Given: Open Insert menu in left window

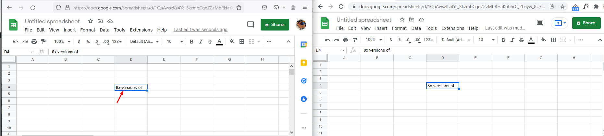Looking at the screenshot, I should point(69,30).
